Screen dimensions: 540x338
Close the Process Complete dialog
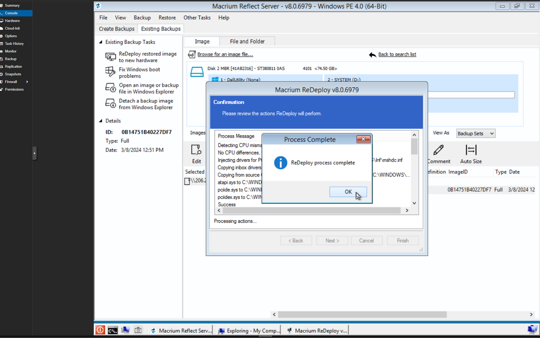tap(363, 139)
